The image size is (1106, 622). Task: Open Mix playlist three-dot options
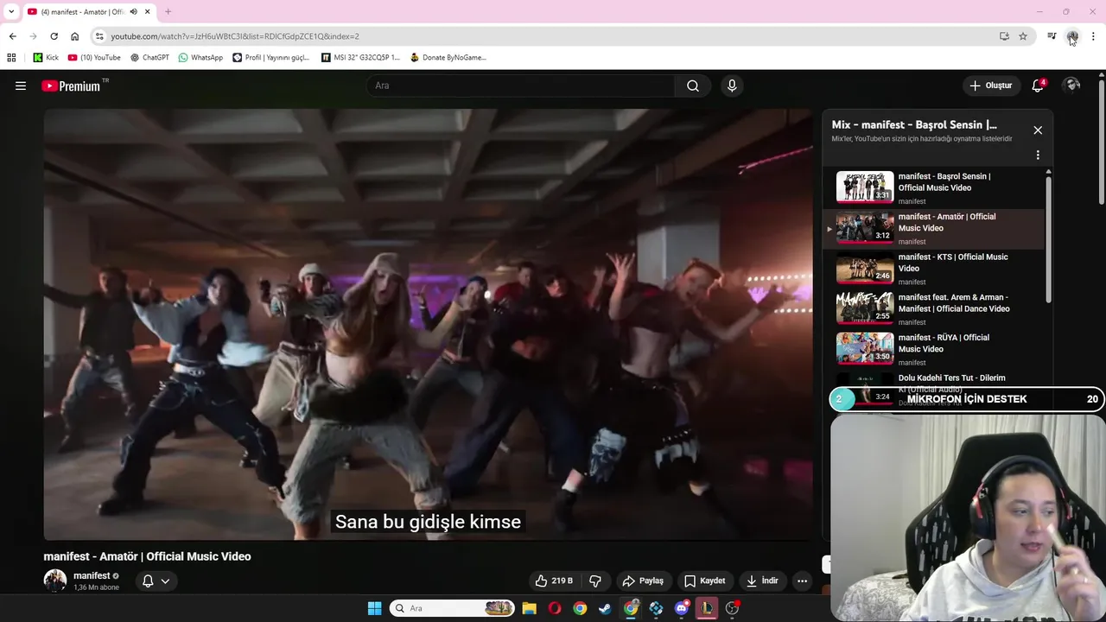[1038, 155]
